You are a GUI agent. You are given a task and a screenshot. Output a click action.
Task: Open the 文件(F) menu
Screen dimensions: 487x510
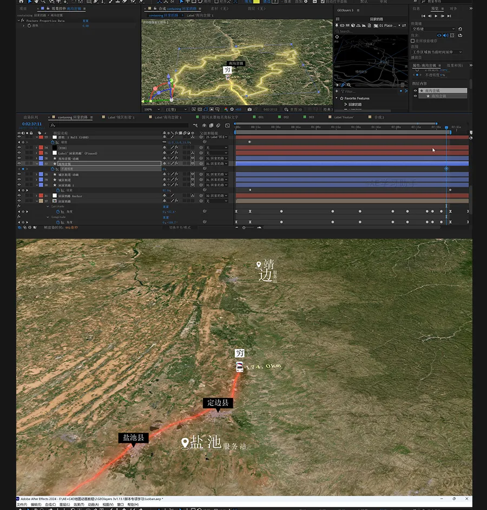coord(22,505)
